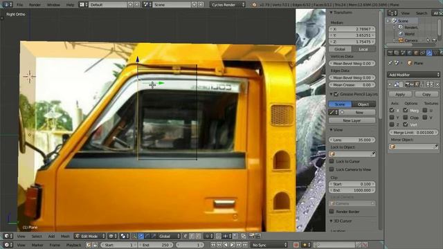
Task: Collapse the Mirror modifier panel
Action: tap(390, 84)
